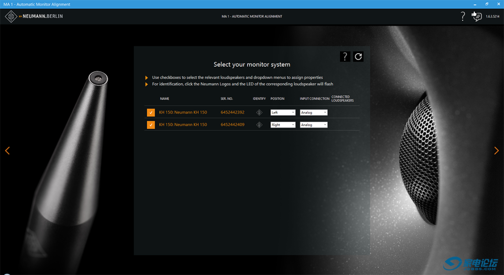Click serial number 6452442409
This screenshot has width=504, height=275.
232,124
